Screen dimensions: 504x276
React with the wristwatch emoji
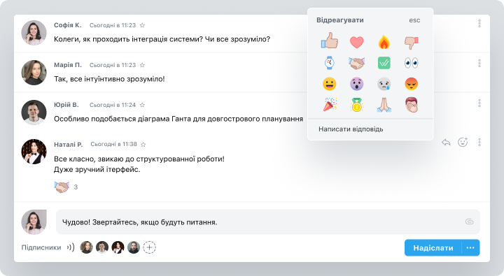tap(330, 63)
